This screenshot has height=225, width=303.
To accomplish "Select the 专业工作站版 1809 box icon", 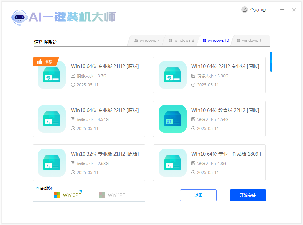I will (173, 163).
